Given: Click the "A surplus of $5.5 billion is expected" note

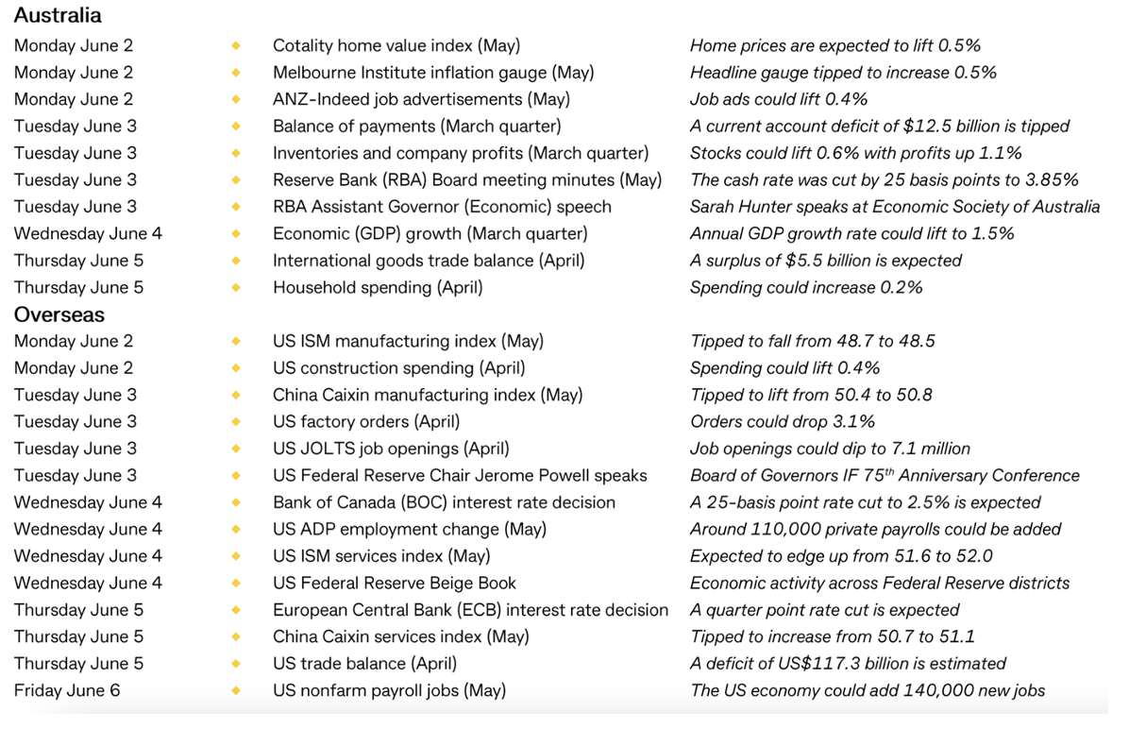Looking at the screenshot, I should click(825, 261).
